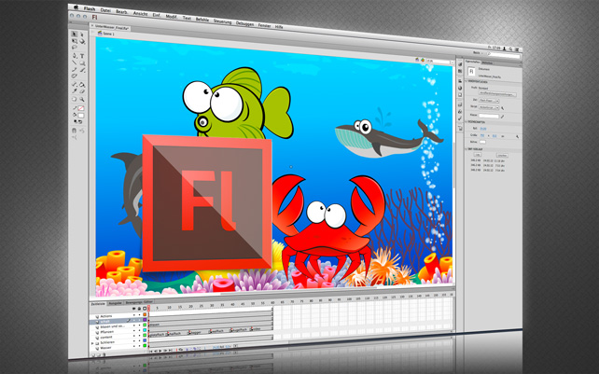
Task: Toggle outline square of Wasser layer
Action: (x=145, y=346)
